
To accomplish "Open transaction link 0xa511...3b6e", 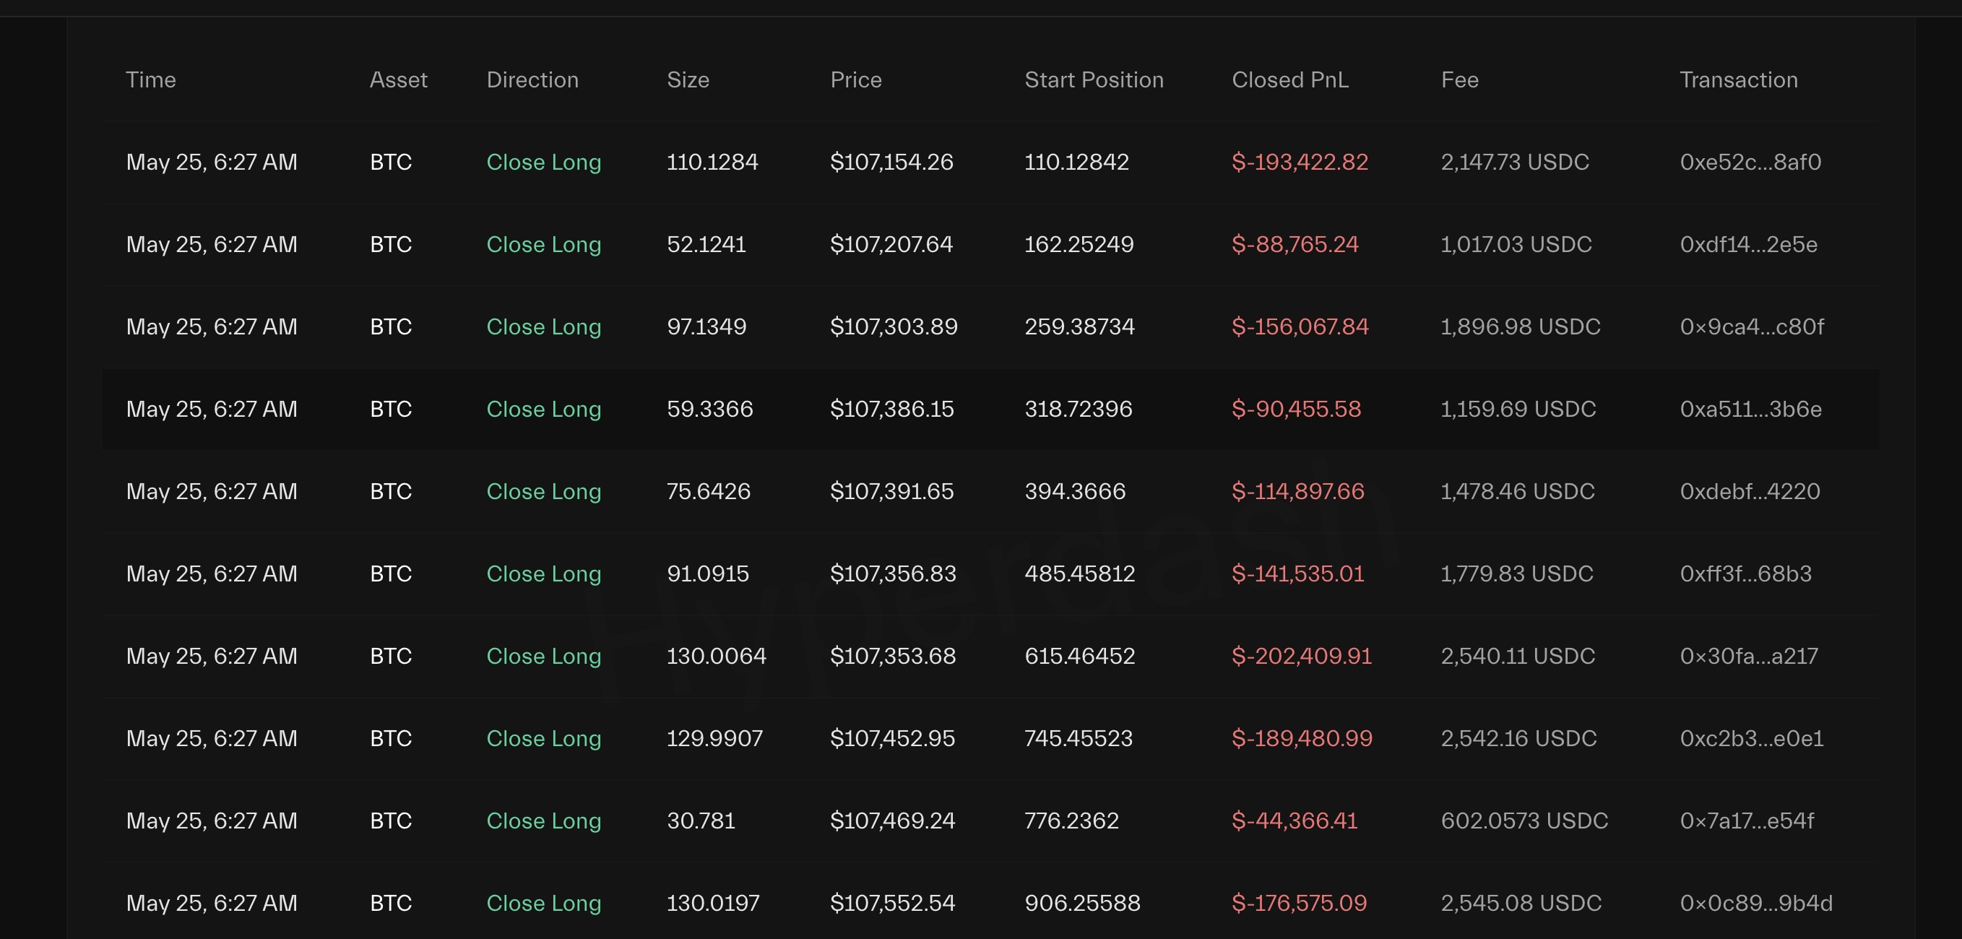I will 1750,409.
